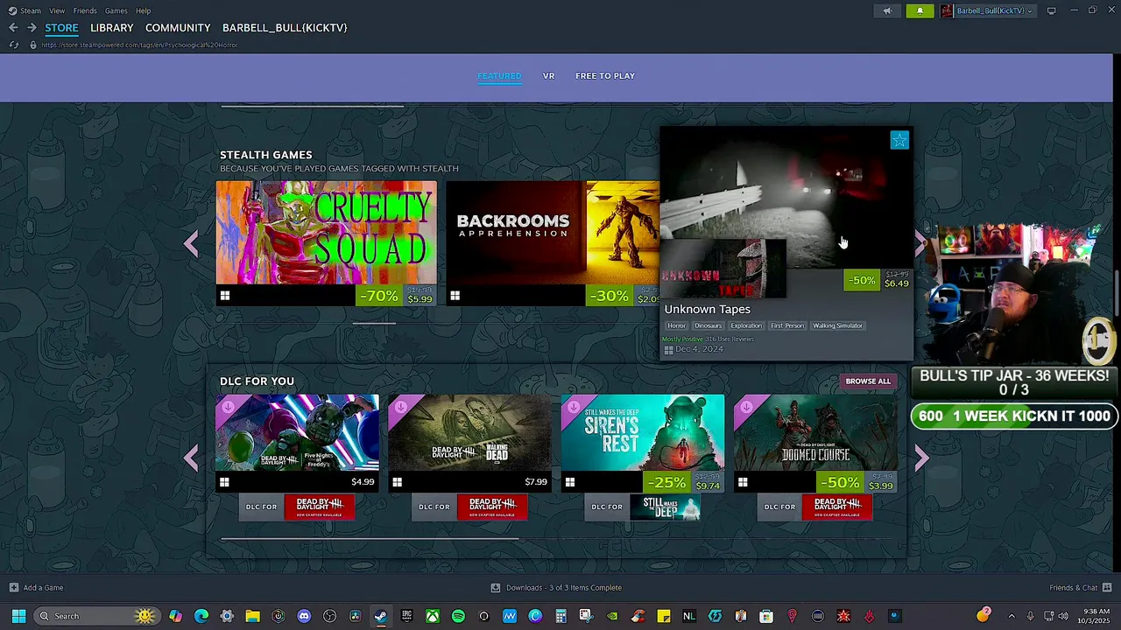The width and height of the screenshot is (1121, 630).
Task: Open Xbox app from the taskbar
Action: 433,616
